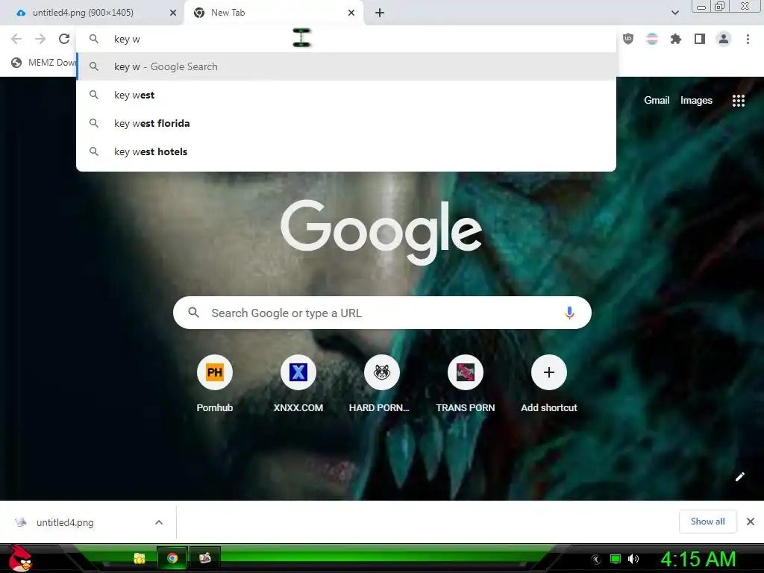Image resolution: width=764 pixels, height=573 pixels.
Task: Select the 'key w - Google Search' suggestion
Action: 346,66
